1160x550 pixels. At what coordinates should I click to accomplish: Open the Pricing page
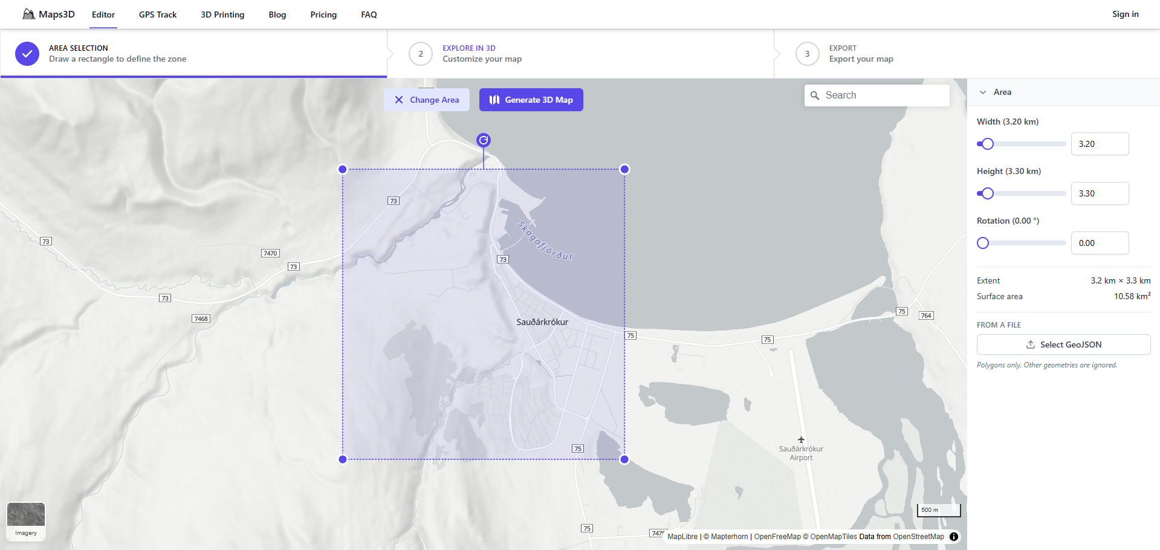tap(323, 15)
